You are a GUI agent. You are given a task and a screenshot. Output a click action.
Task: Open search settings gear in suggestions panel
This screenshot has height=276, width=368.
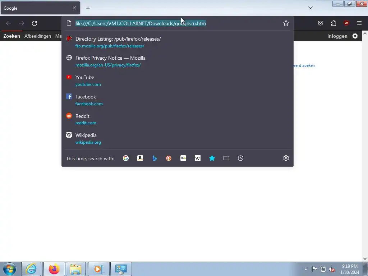286,158
